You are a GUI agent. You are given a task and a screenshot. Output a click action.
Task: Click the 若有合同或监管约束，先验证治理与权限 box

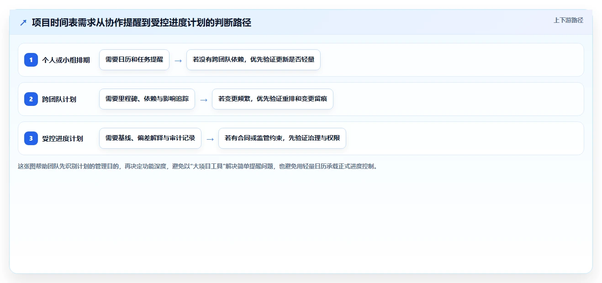pyautogui.click(x=282, y=138)
